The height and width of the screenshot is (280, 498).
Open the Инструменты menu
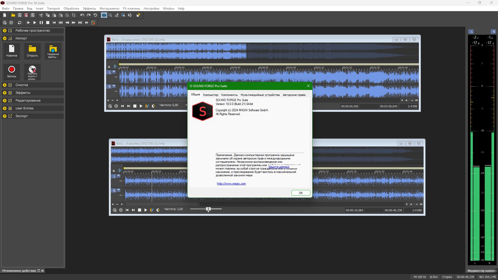pyautogui.click(x=109, y=9)
